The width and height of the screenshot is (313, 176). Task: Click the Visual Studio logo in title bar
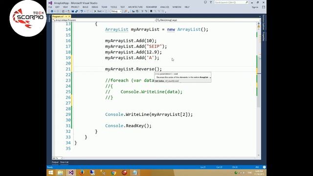point(50,3)
